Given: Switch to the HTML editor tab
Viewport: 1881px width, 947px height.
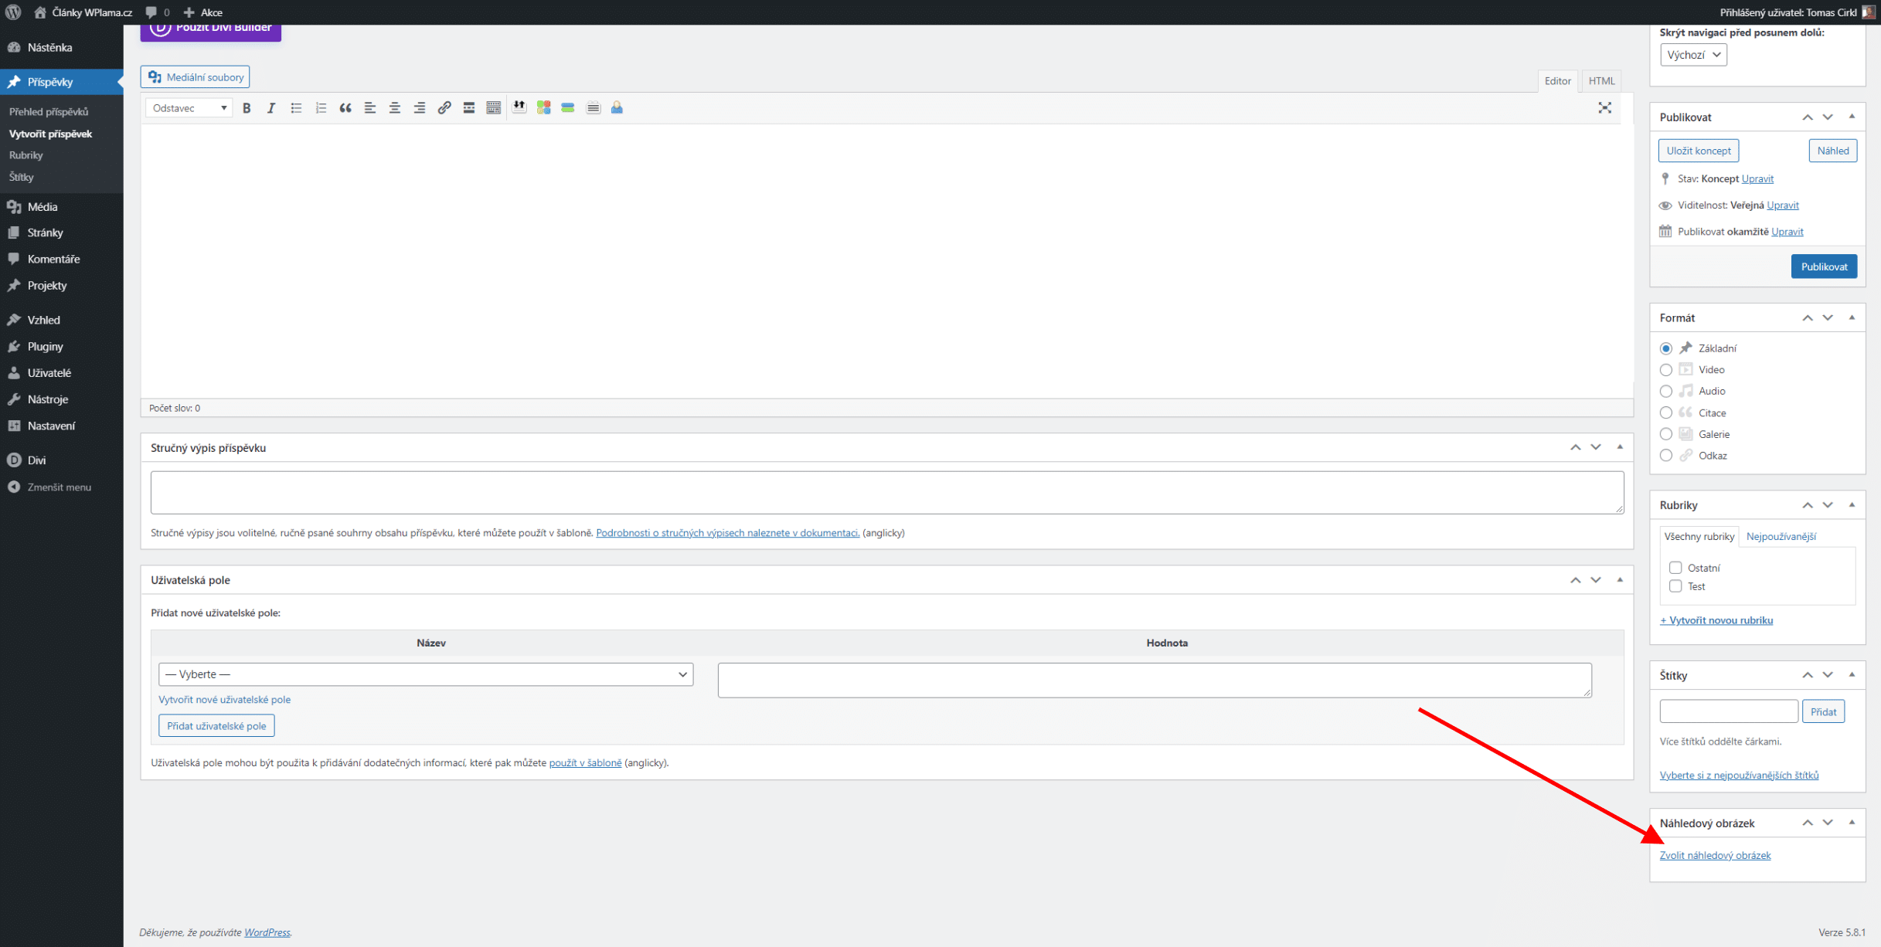Looking at the screenshot, I should pos(1601,80).
